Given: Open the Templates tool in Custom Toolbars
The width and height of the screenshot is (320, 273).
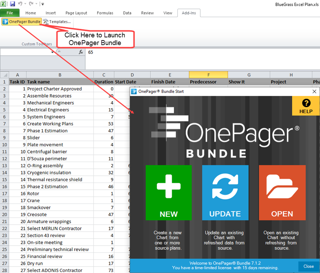Looking at the screenshot, I should [57, 21].
